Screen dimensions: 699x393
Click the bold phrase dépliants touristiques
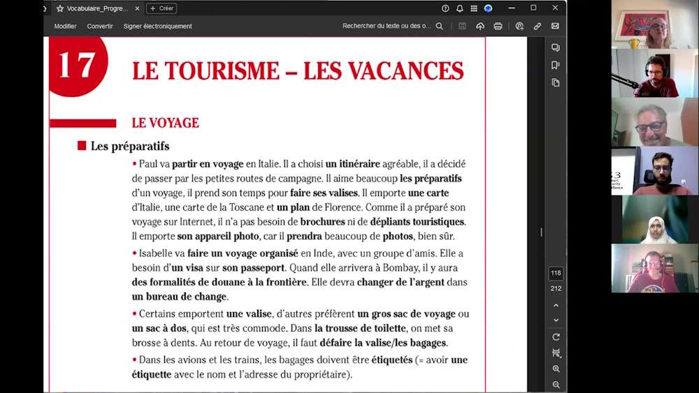[417, 222]
